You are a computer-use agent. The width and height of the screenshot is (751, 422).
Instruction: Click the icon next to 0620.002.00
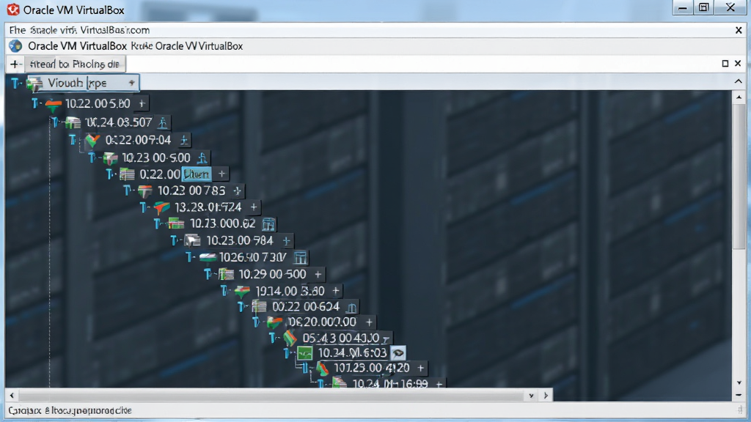click(274, 322)
